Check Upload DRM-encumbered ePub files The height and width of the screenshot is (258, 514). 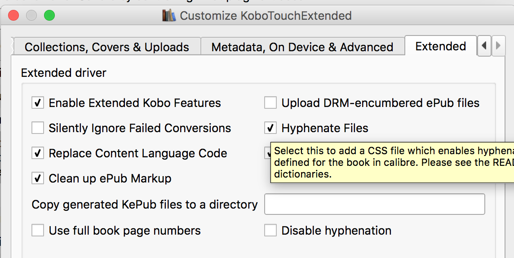[x=270, y=103]
